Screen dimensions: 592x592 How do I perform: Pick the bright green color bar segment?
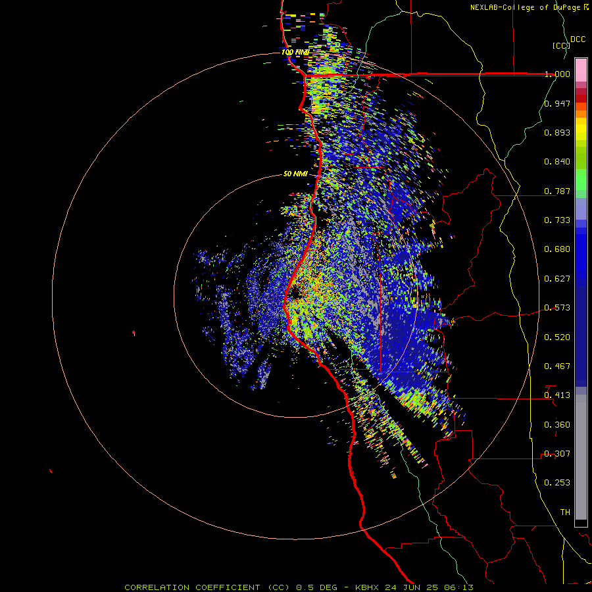click(581, 180)
